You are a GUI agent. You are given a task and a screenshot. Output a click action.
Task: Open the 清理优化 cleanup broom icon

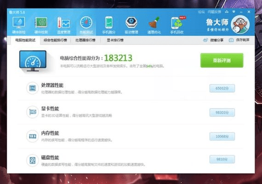[154, 23]
